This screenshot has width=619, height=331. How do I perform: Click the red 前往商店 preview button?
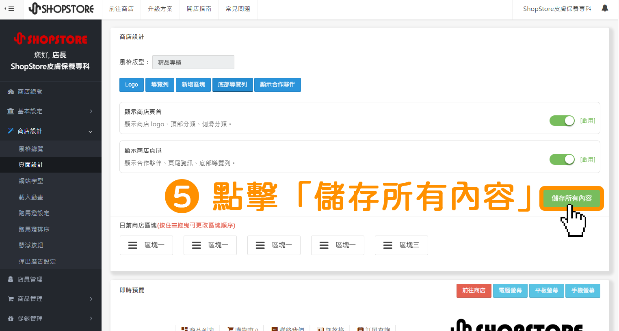tap(474, 291)
